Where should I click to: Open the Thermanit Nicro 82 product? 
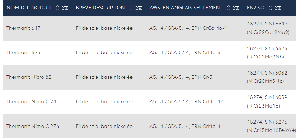tap(29, 77)
